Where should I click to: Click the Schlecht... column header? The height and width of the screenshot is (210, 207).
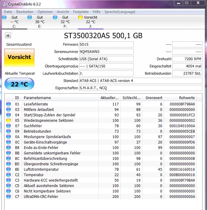(x=131, y=98)
